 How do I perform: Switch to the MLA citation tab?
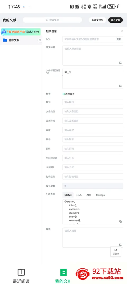click(79, 195)
